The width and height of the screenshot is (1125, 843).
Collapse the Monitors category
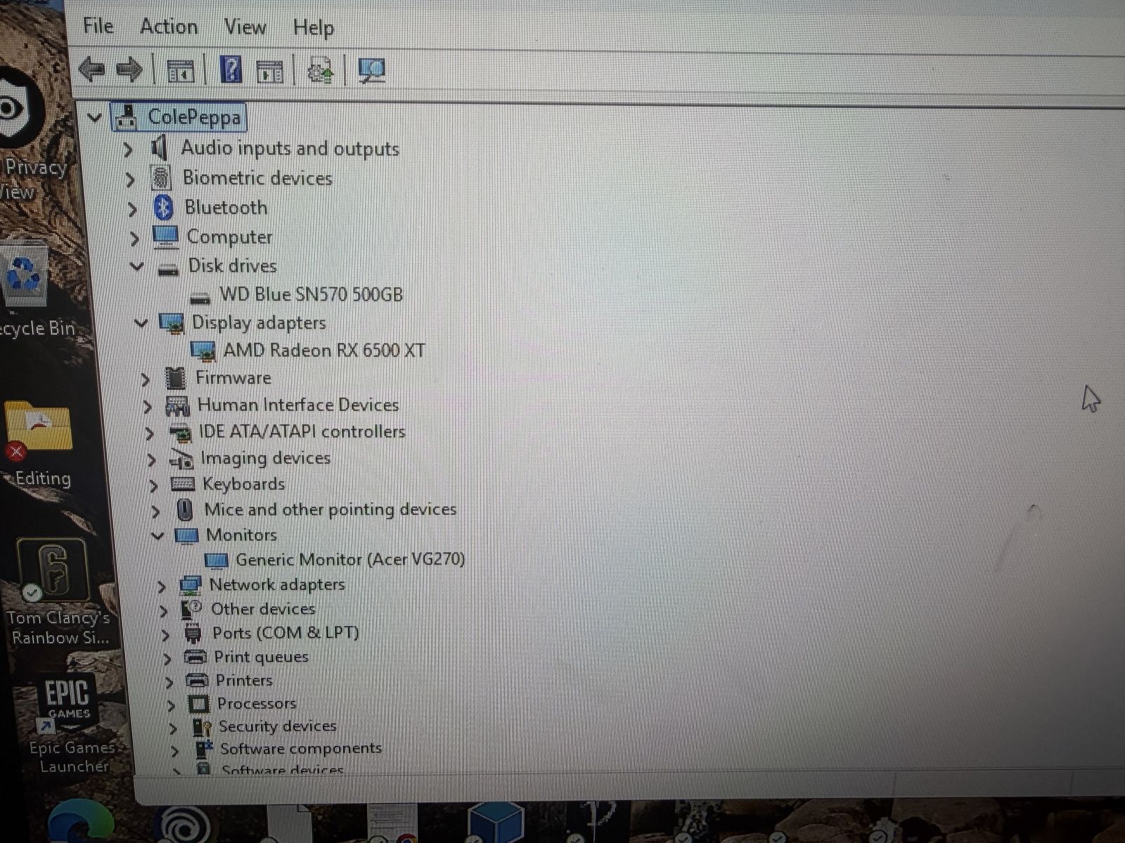pyautogui.click(x=157, y=536)
